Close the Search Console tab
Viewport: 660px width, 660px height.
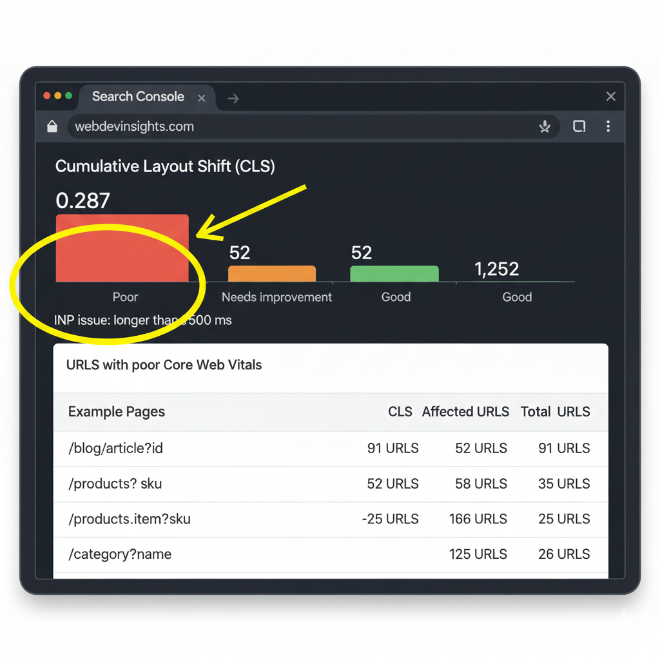pyautogui.click(x=202, y=98)
